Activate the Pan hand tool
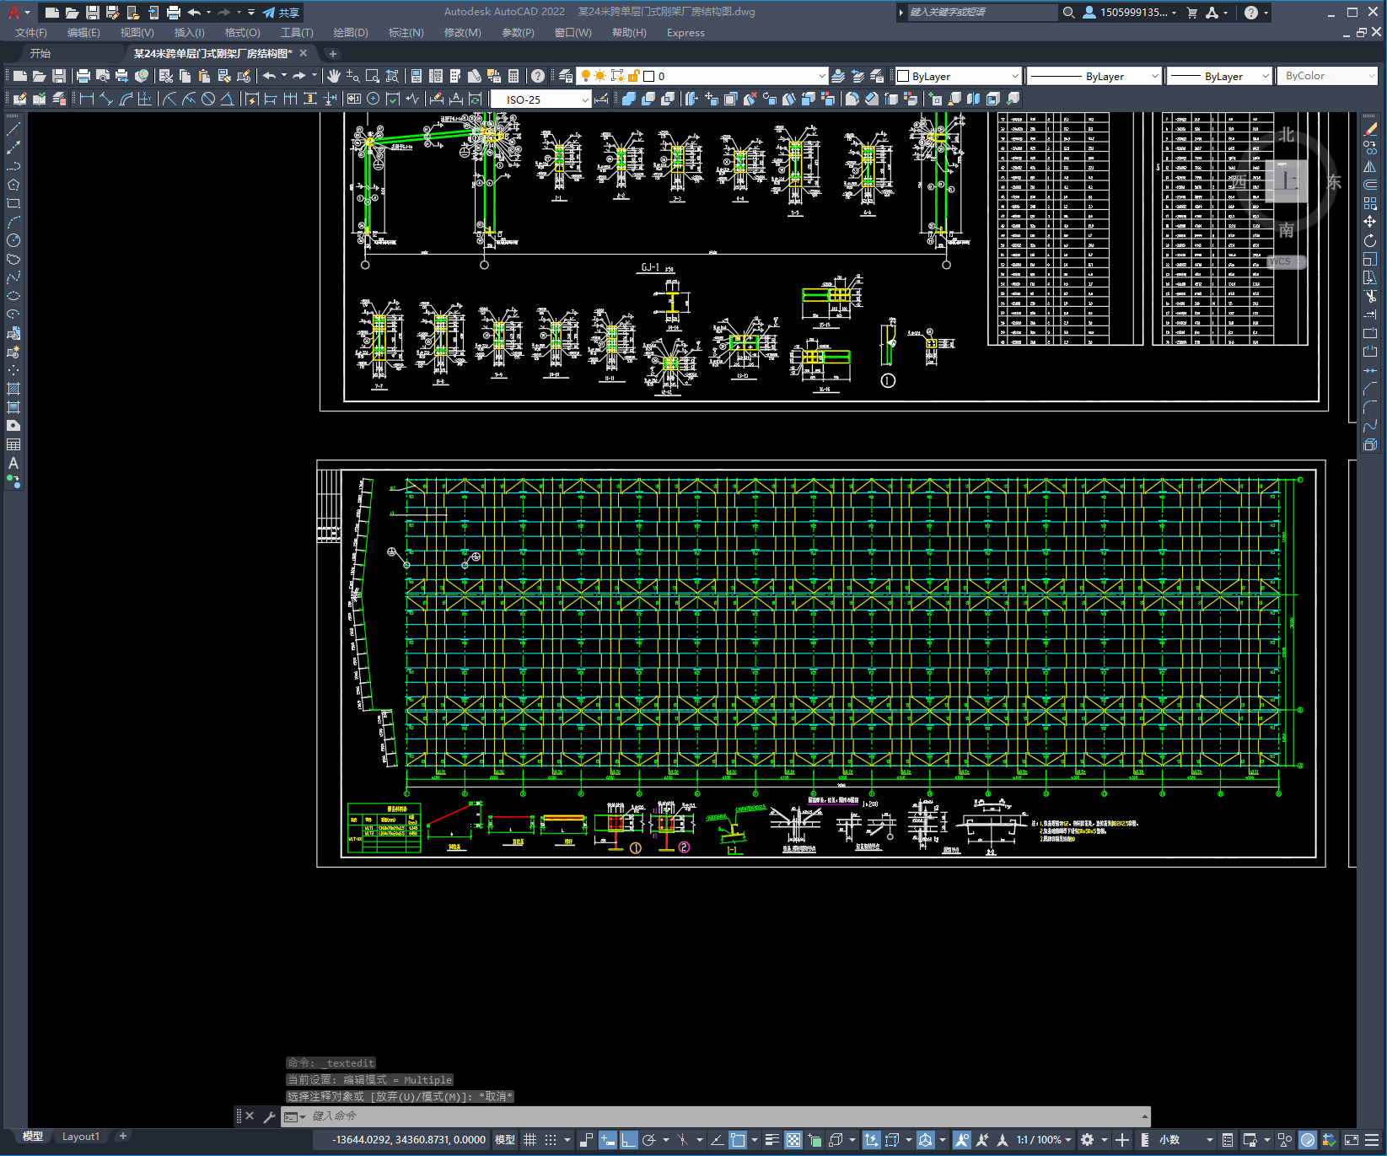The width and height of the screenshot is (1387, 1156). (x=334, y=76)
